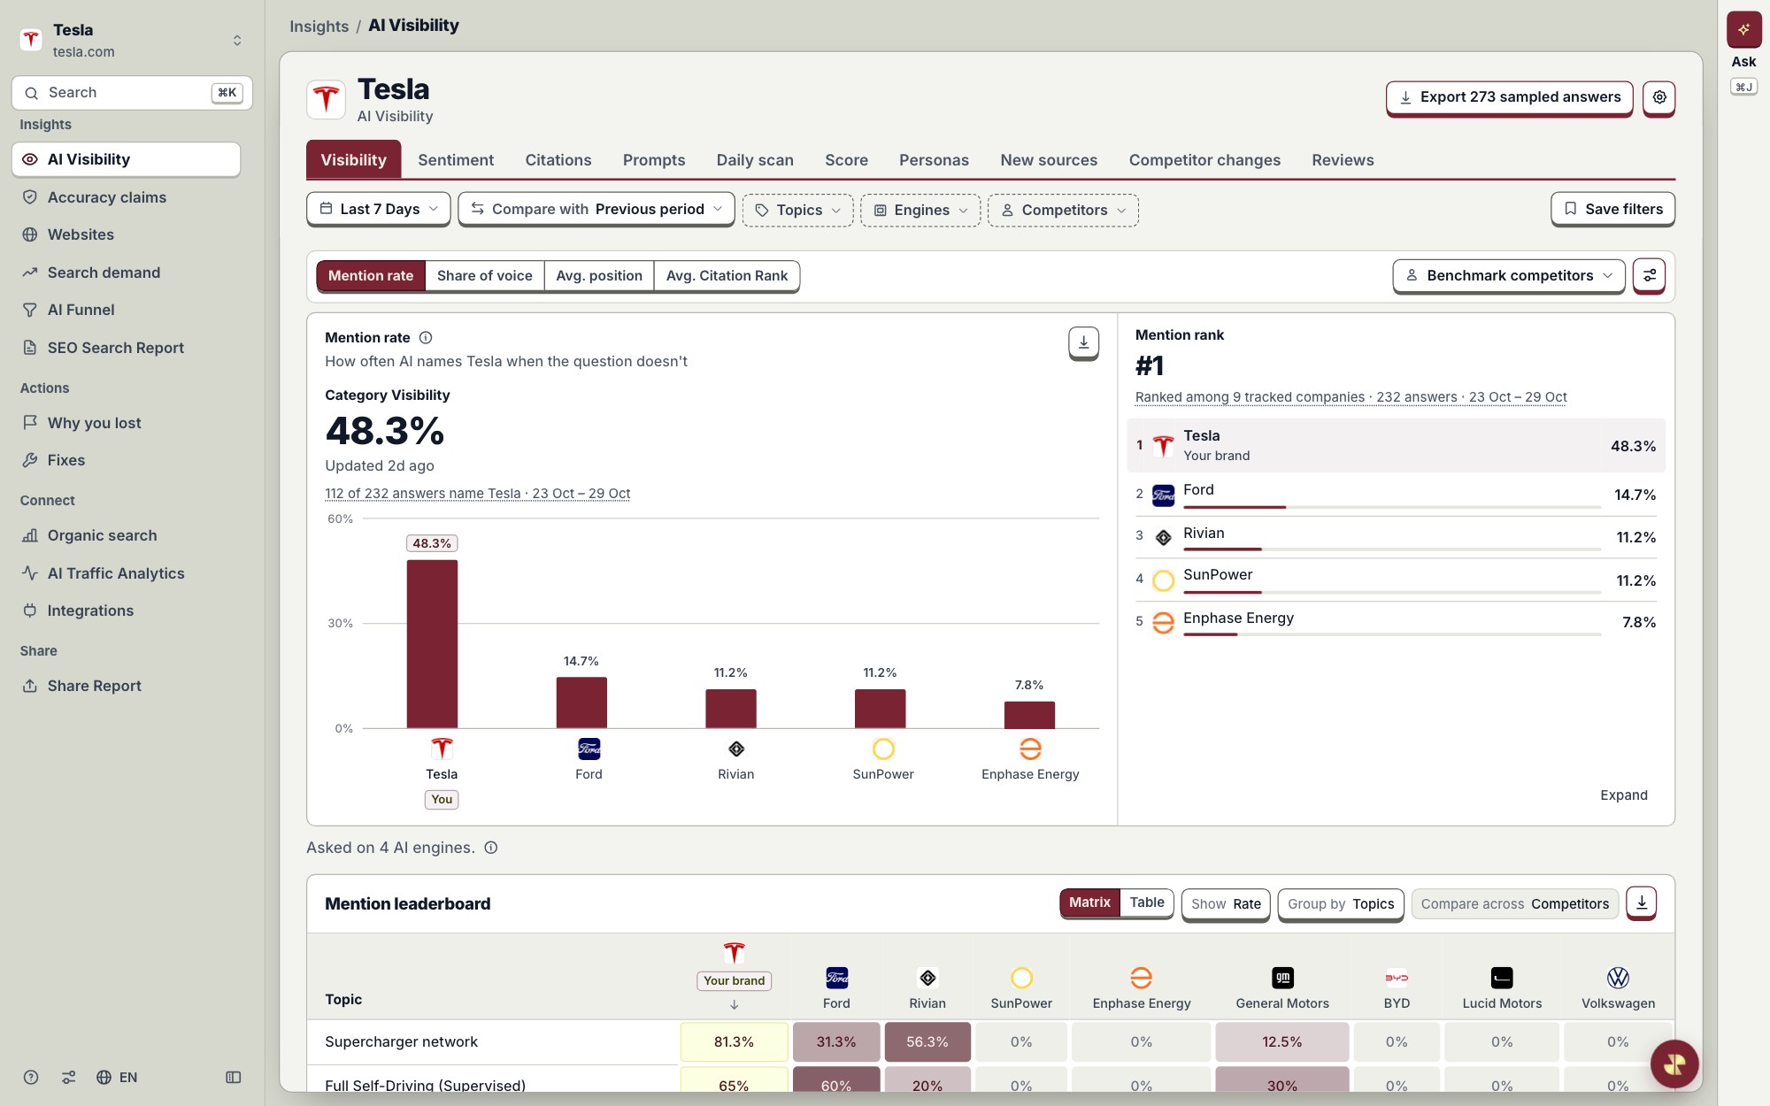
Task: Open the Competitor changes tab
Action: click(x=1204, y=160)
